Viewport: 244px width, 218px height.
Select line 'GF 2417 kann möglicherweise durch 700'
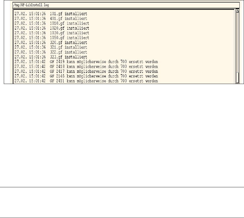coord(86,71)
